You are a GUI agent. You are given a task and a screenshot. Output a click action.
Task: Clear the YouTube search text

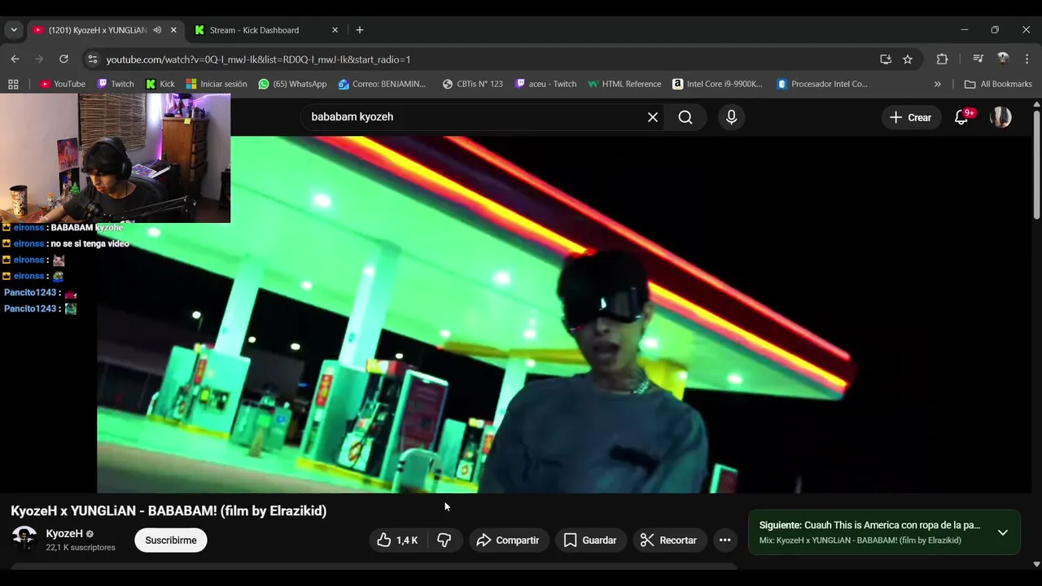653,117
